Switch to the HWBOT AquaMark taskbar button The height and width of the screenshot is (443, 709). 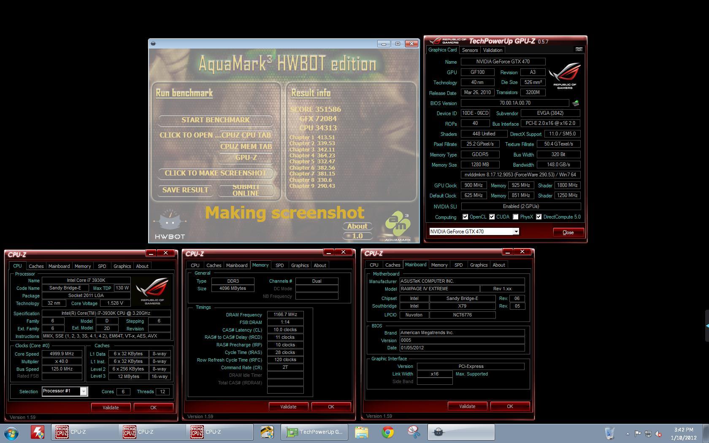tap(461, 432)
